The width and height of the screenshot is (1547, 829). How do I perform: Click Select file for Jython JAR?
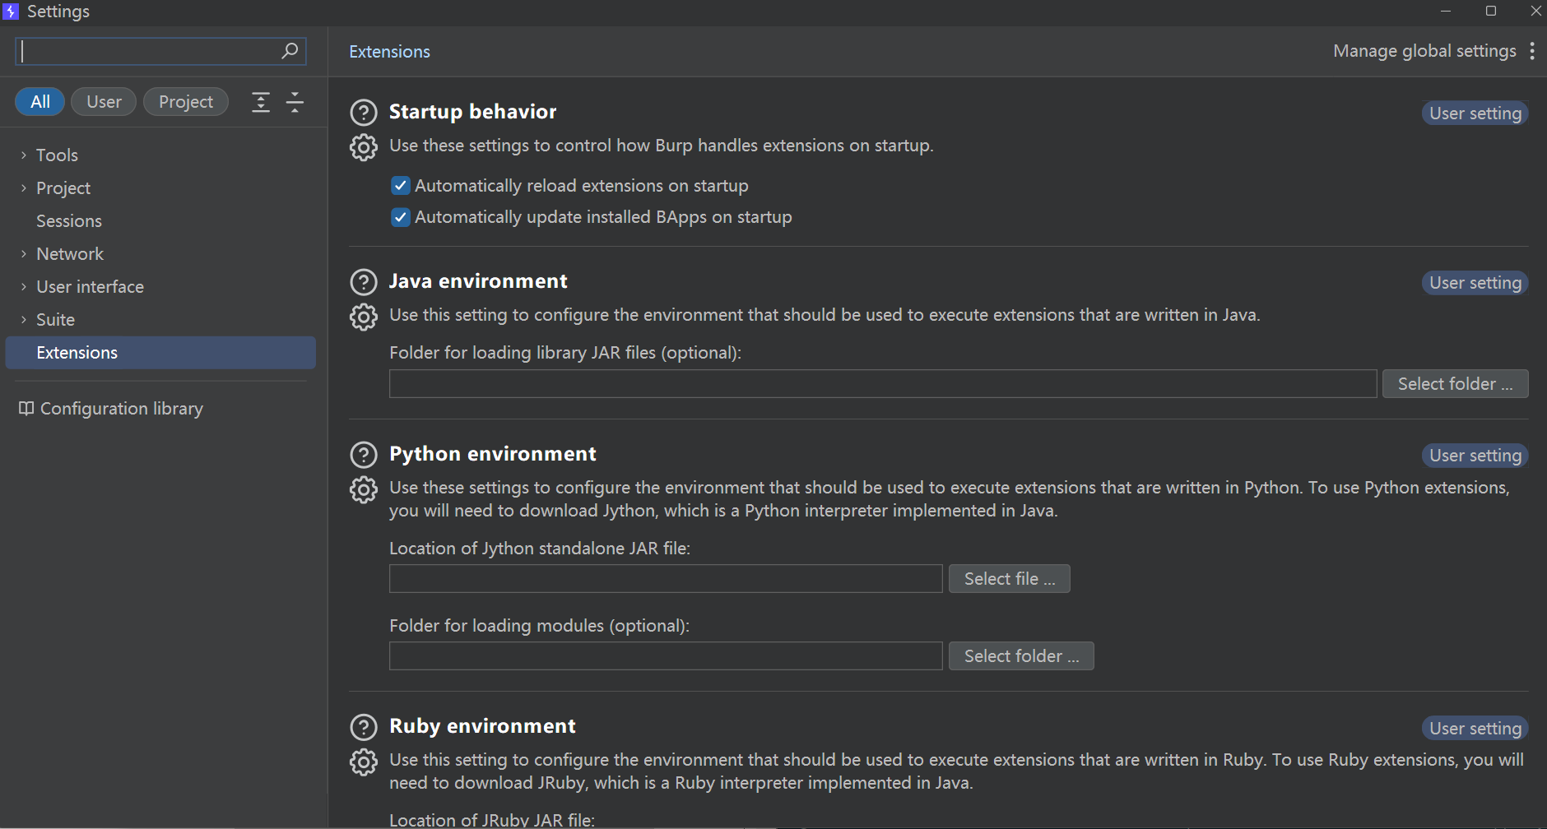(1009, 579)
